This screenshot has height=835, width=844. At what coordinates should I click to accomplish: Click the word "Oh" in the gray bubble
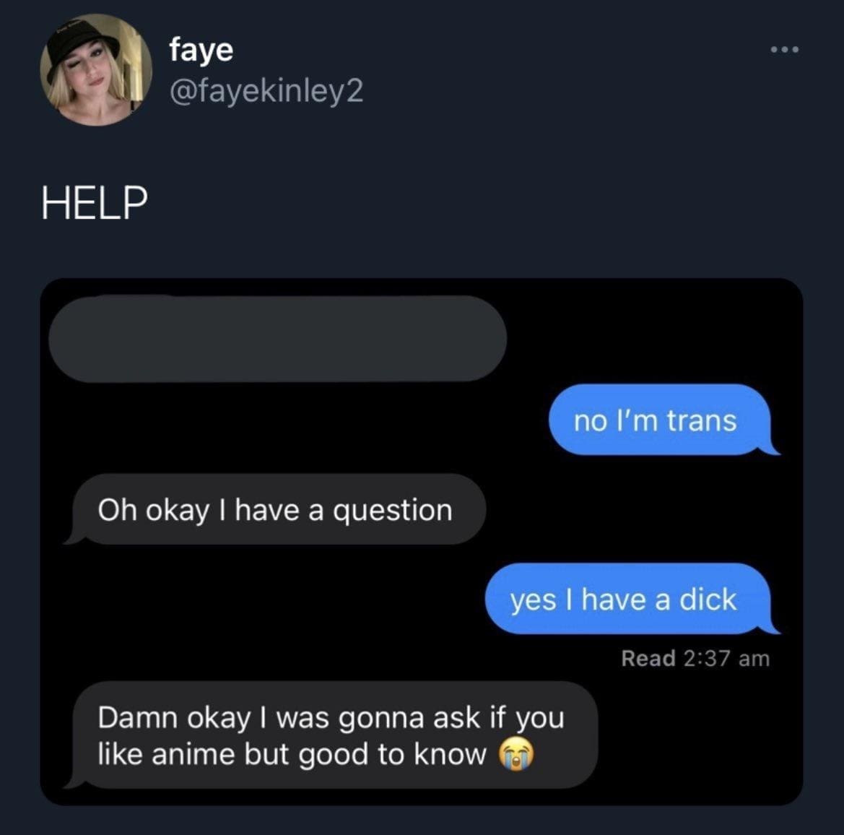[x=116, y=510]
